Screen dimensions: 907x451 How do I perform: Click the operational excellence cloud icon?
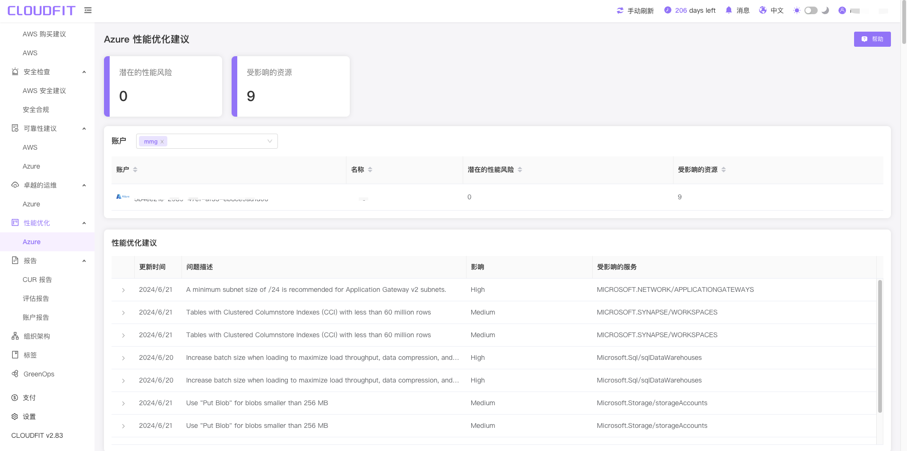[x=15, y=185]
